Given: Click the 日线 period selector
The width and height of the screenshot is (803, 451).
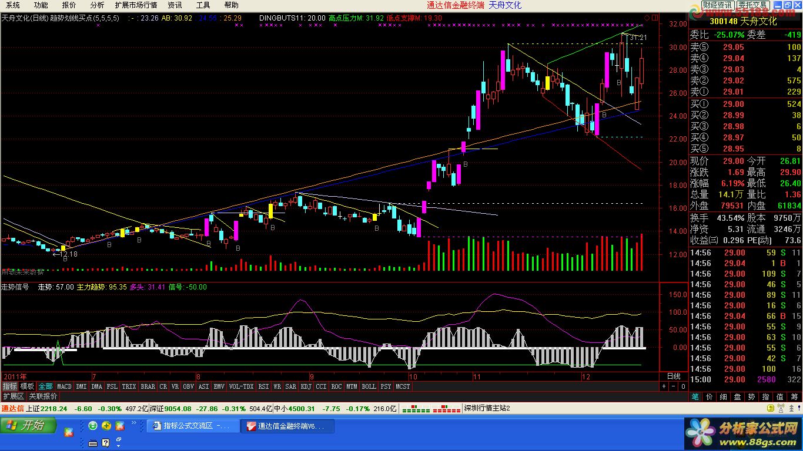Looking at the screenshot, I should pyautogui.click(x=674, y=376).
